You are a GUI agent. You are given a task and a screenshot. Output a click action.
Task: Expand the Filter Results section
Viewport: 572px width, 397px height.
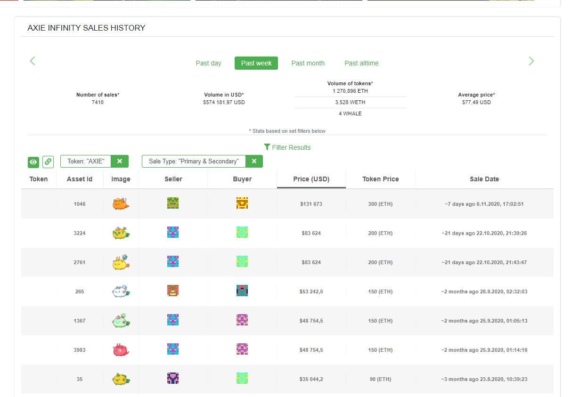(x=287, y=147)
